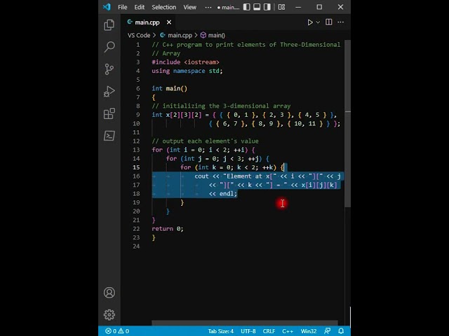The image size is (449, 336).
Task: Click the feedback icon in status bar
Action: 327,331
